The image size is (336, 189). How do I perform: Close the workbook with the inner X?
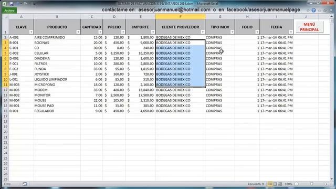[x=331, y=10]
